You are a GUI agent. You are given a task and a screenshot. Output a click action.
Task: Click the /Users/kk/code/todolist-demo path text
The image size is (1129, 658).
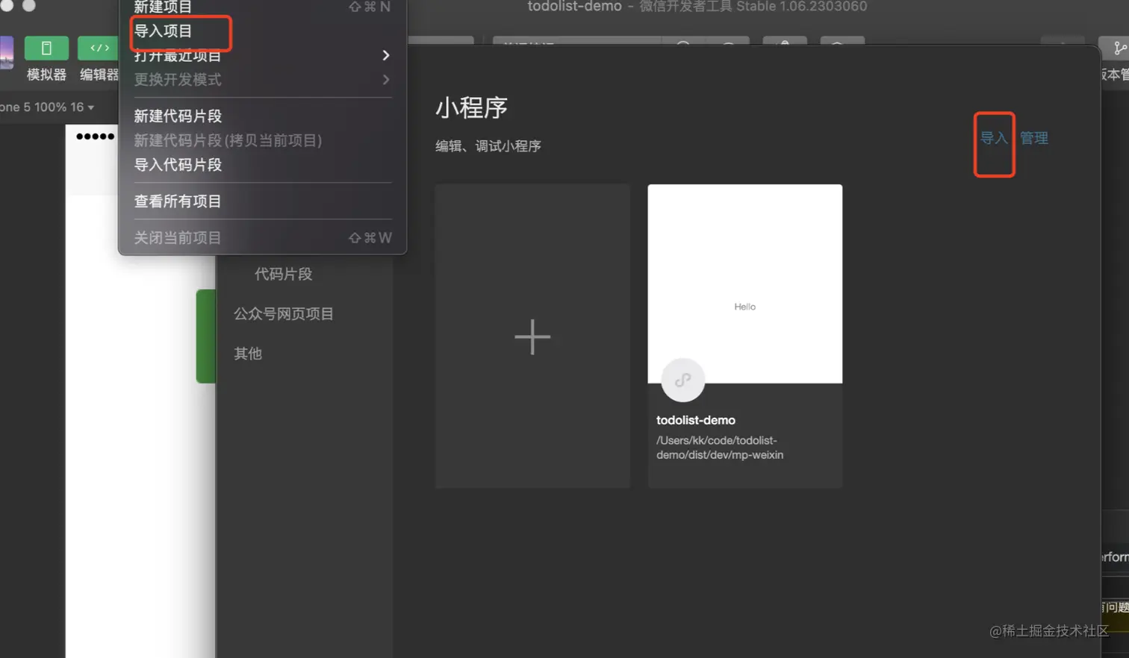720,448
